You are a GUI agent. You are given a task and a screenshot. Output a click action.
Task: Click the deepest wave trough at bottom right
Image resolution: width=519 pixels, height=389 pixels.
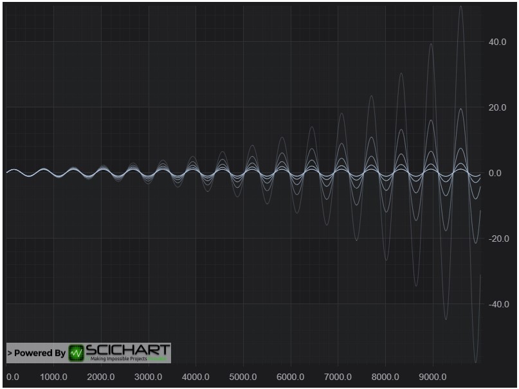point(476,362)
